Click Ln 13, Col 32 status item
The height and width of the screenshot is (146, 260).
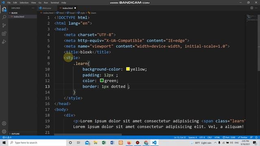(x=180, y=137)
